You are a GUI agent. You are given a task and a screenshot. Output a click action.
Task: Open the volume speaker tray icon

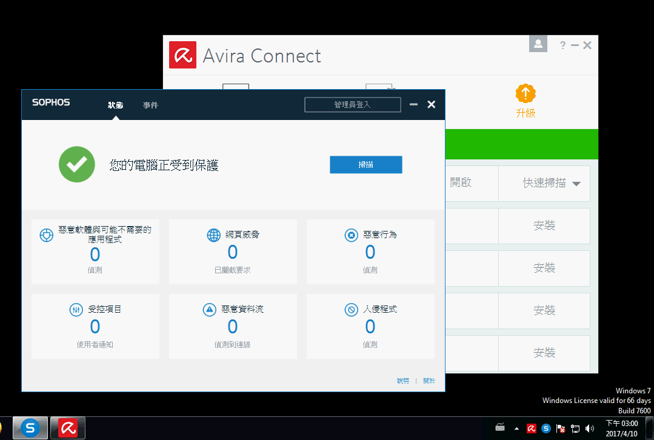pyautogui.click(x=590, y=428)
